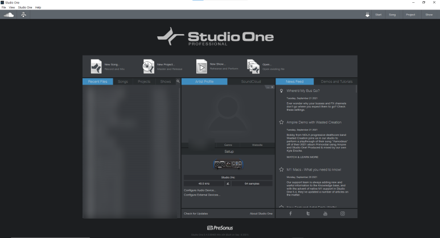Select the SoundCloud tab
The height and width of the screenshot is (238, 440).
pyautogui.click(x=251, y=81)
